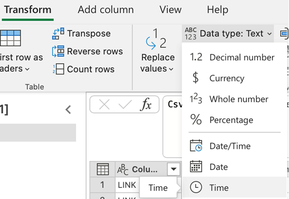Image resolution: width=289 pixels, height=199 pixels.
Task: Switch to the Transform tab
Action: pos(27,10)
